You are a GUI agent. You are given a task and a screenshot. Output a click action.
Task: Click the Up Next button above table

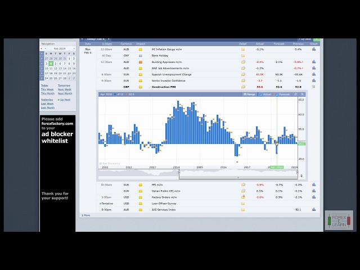pyautogui.click(x=305, y=39)
